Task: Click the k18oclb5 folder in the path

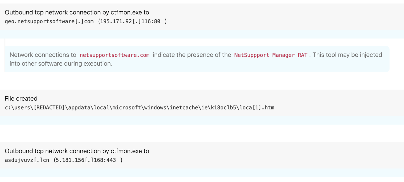Action: (x=228, y=108)
